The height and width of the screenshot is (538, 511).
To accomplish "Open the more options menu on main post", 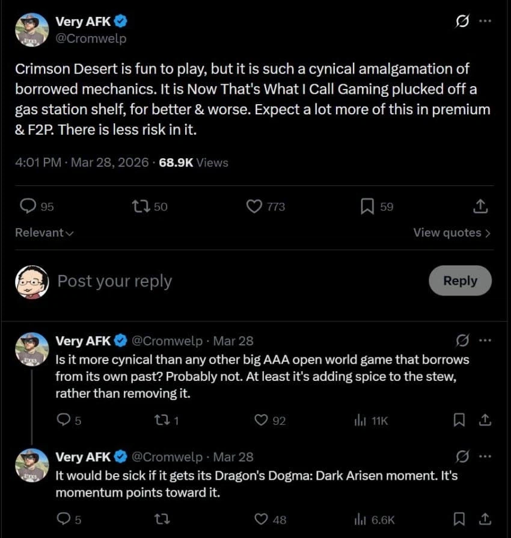I will point(485,22).
